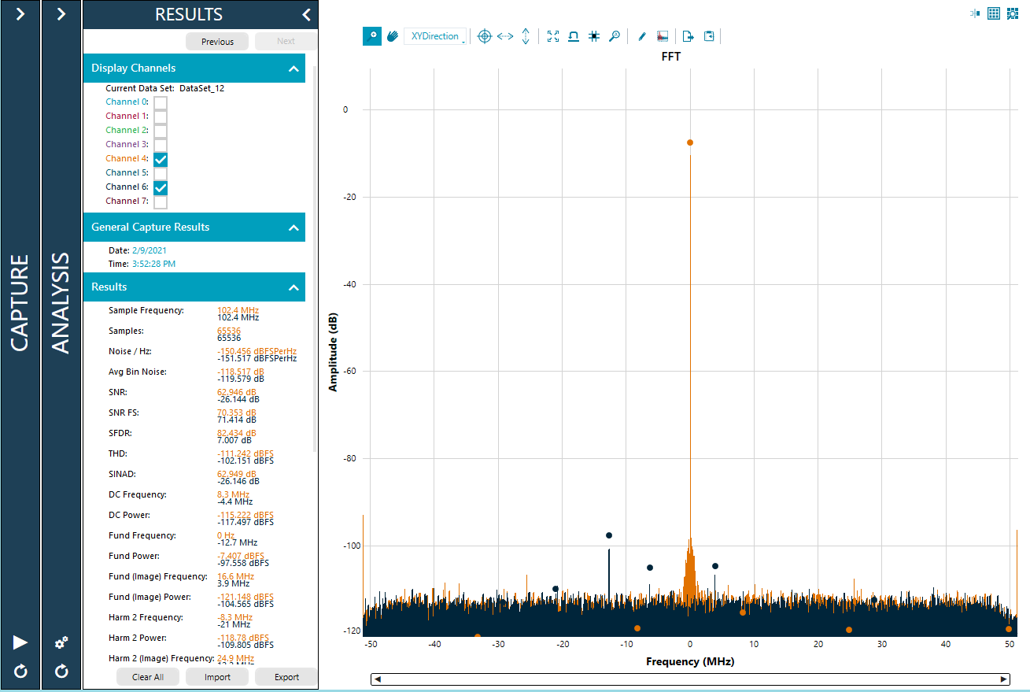Click the pencil annotate icon
The width and height of the screenshot is (1030, 692).
[641, 36]
